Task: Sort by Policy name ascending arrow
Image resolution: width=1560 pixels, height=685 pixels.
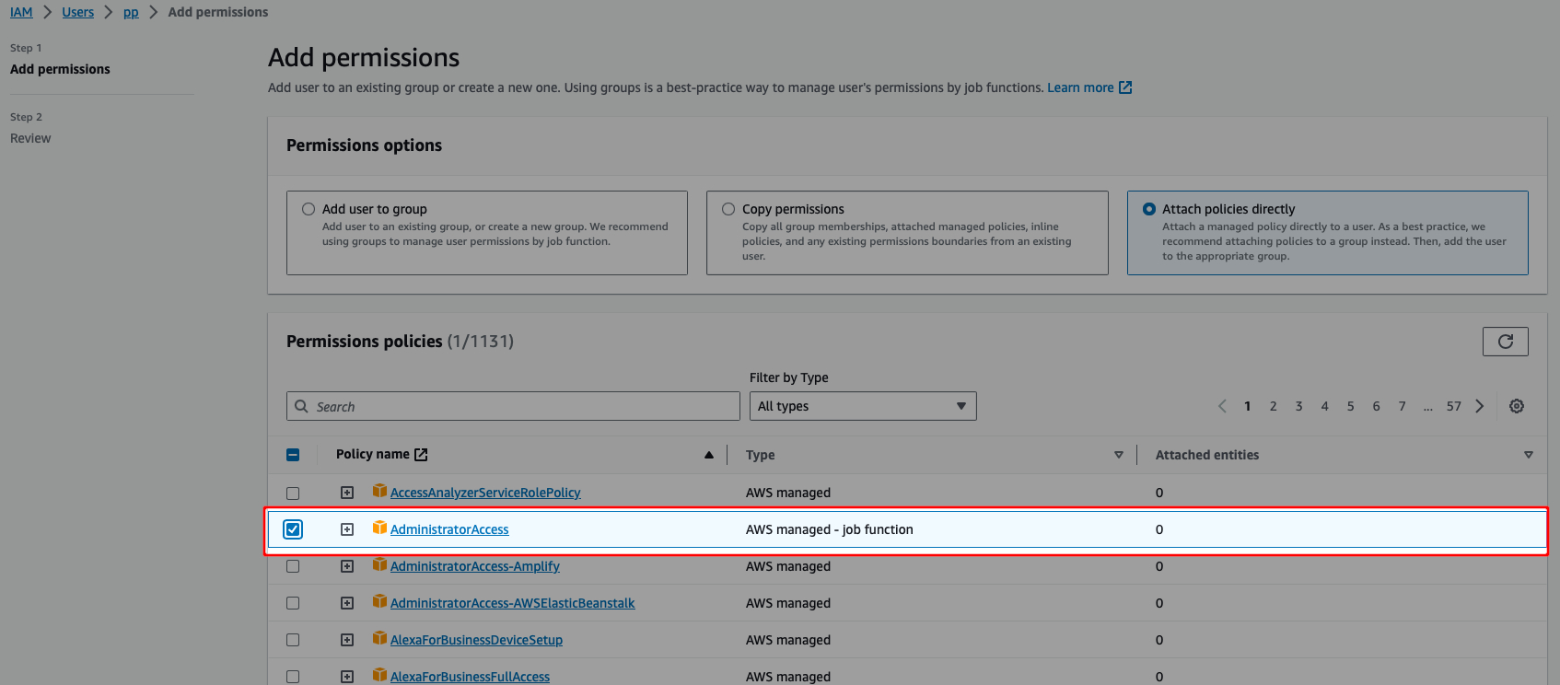Action: click(x=709, y=455)
